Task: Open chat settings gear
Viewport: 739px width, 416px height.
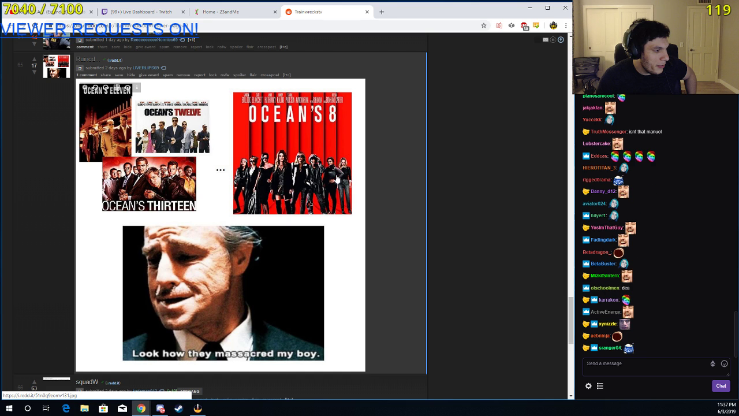Action: tap(588, 386)
